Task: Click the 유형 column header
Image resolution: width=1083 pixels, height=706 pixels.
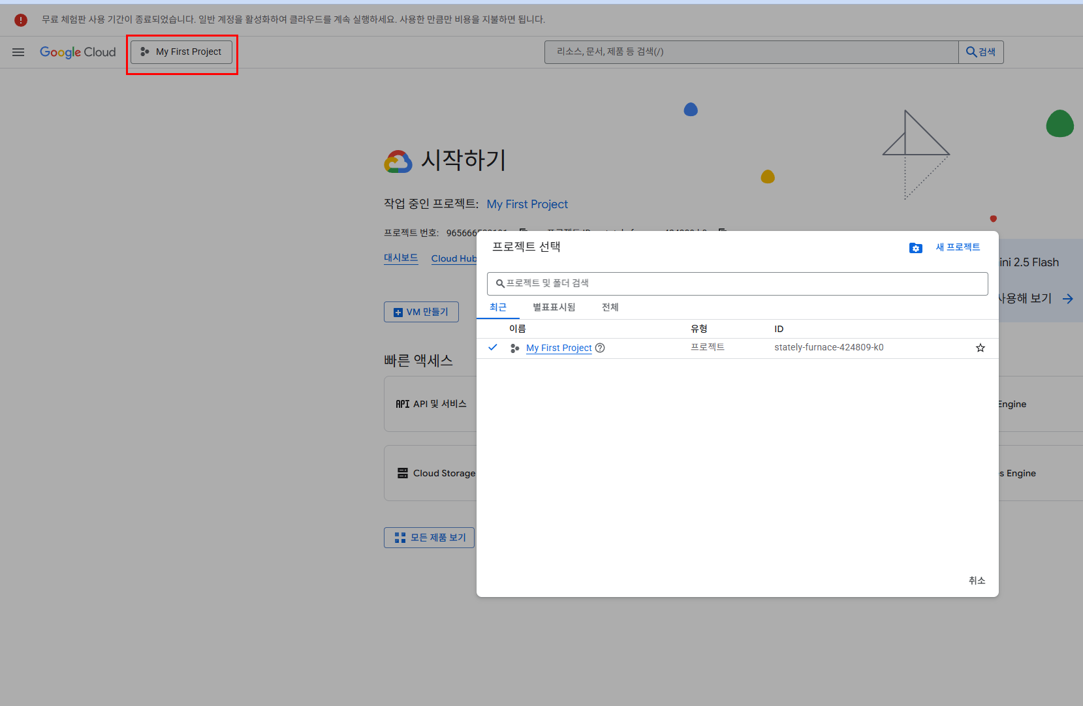Action: click(699, 329)
